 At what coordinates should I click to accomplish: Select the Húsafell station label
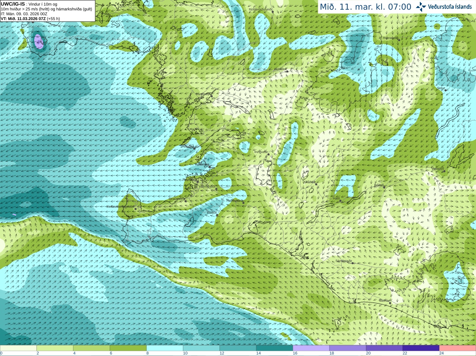(280, 69)
